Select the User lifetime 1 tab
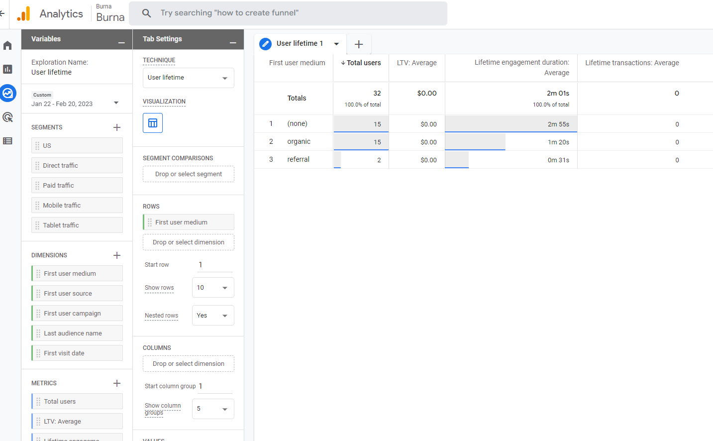Screen dimensions: 713x441 pyautogui.click(x=300, y=44)
